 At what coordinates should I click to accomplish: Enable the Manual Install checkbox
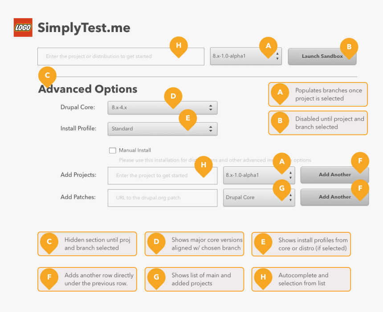click(x=113, y=150)
